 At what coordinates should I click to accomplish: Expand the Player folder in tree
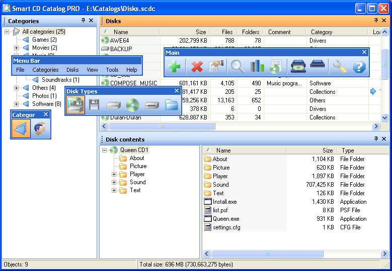point(114,174)
